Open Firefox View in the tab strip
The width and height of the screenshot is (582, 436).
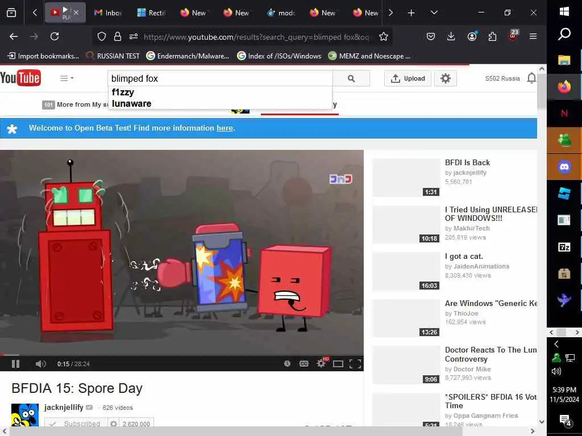[x=11, y=13]
